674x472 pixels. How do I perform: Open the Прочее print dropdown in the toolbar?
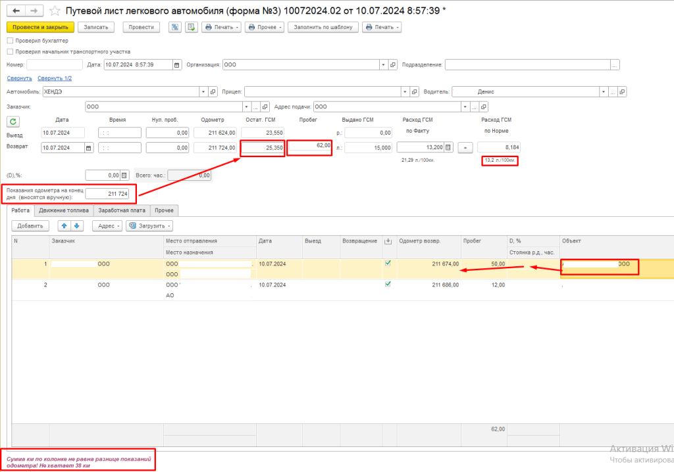(265, 27)
